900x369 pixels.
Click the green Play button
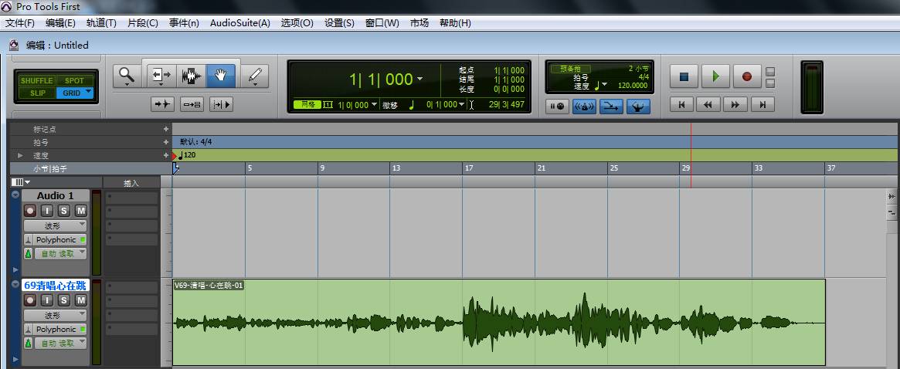pos(715,76)
